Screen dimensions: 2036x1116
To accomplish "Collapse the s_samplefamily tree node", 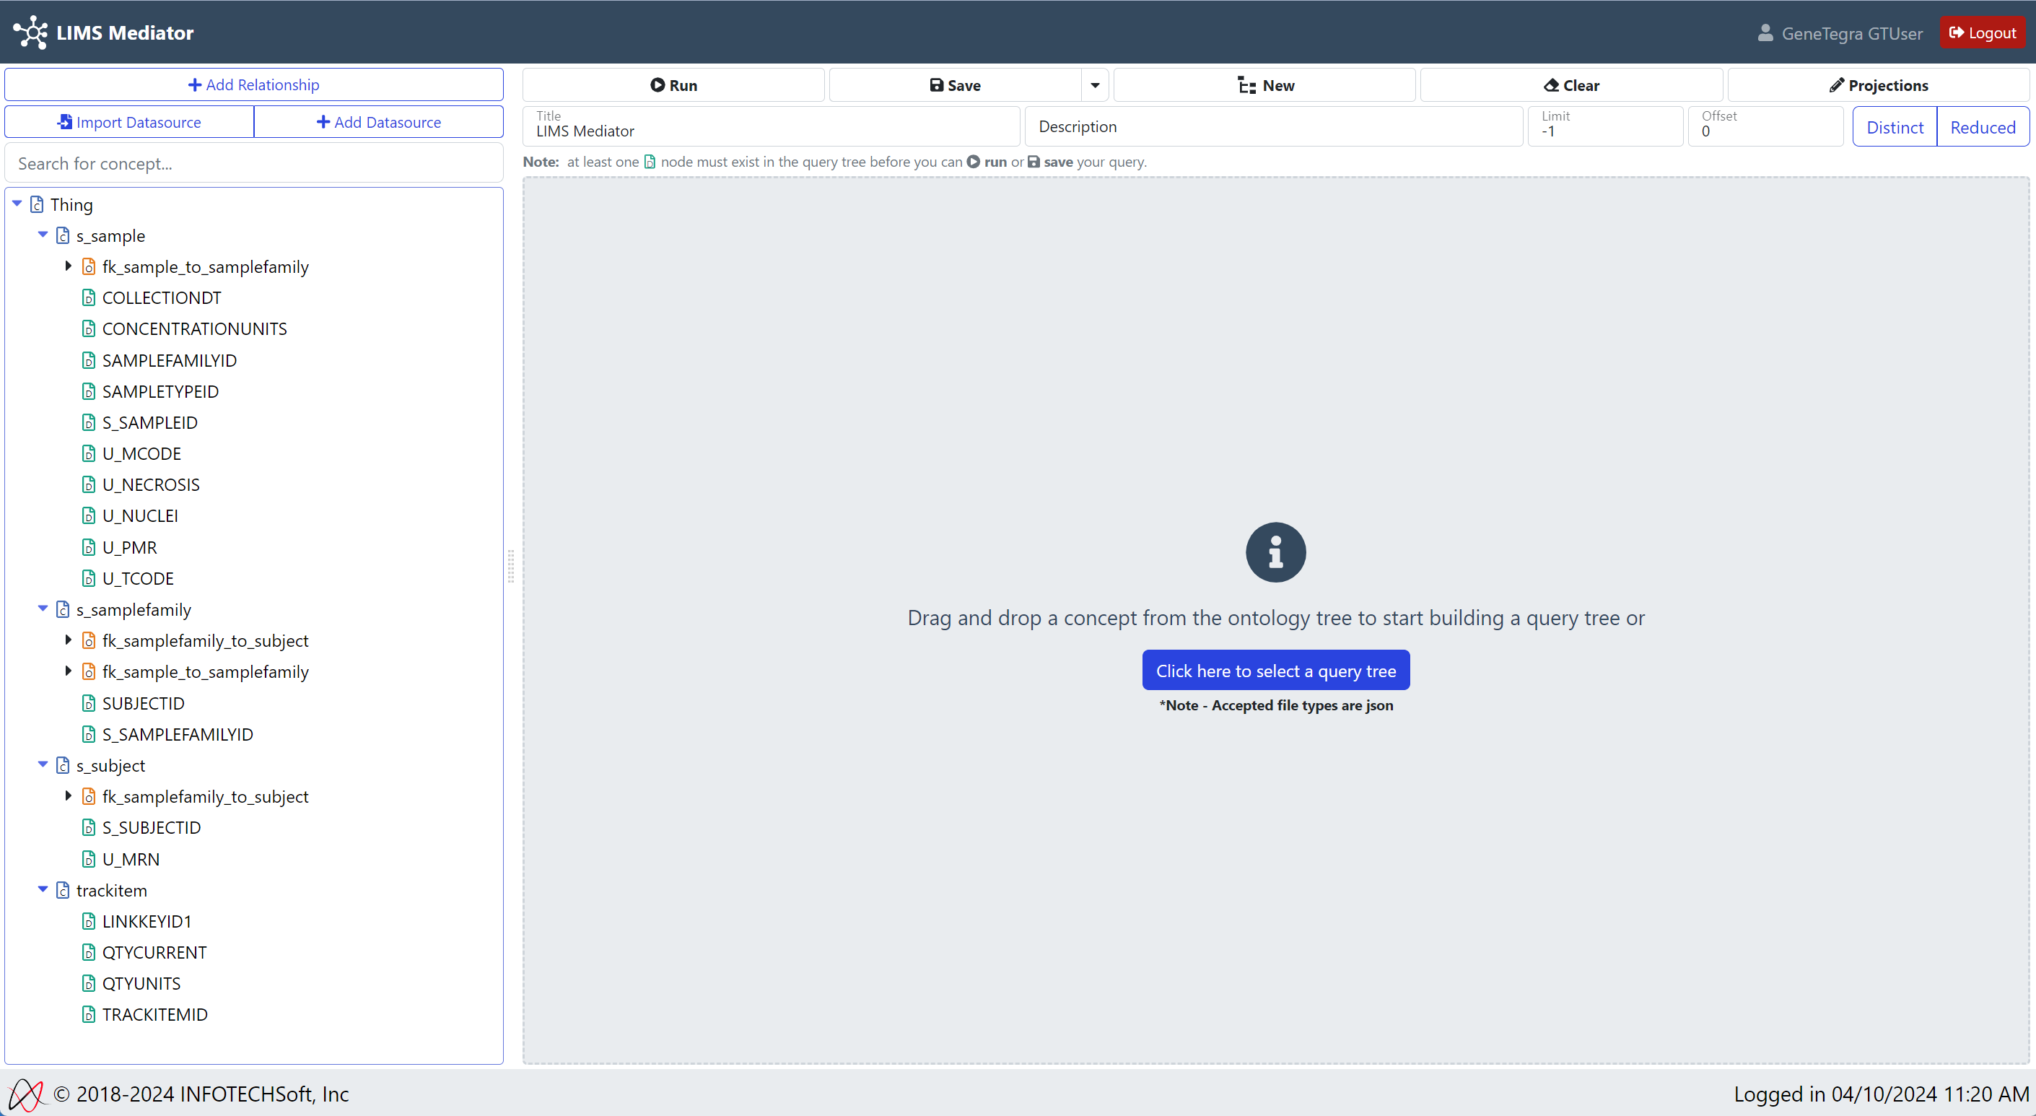I will [x=43, y=609].
